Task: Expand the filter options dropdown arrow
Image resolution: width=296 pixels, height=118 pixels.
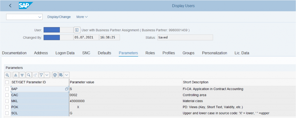Action: 47,75
